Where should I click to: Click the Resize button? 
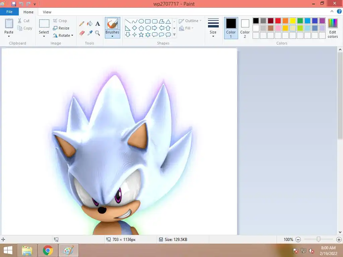[61, 28]
